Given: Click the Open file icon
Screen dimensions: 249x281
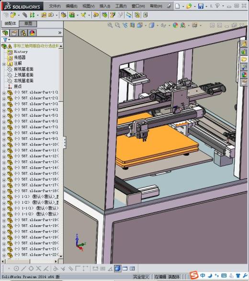Looking at the screenshot, I should (189, 6).
